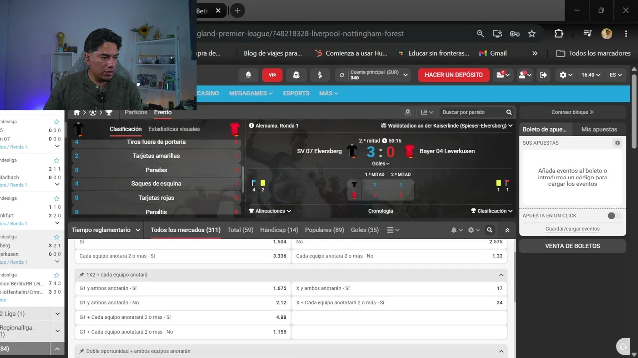This screenshot has width=638, height=358.
Task: Click the dollar sign cashier icon
Action: point(320,75)
